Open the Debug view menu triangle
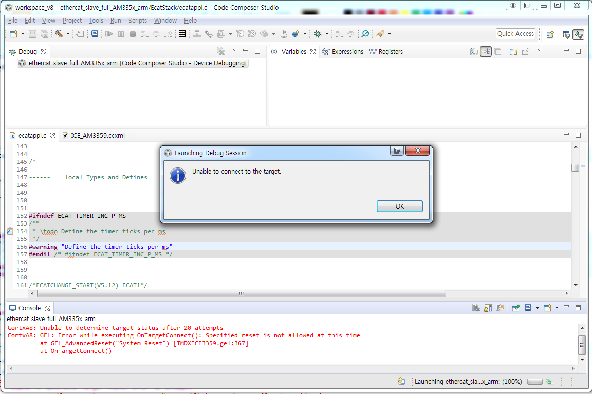The width and height of the screenshot is (592, 394). (x=235, y=50)
